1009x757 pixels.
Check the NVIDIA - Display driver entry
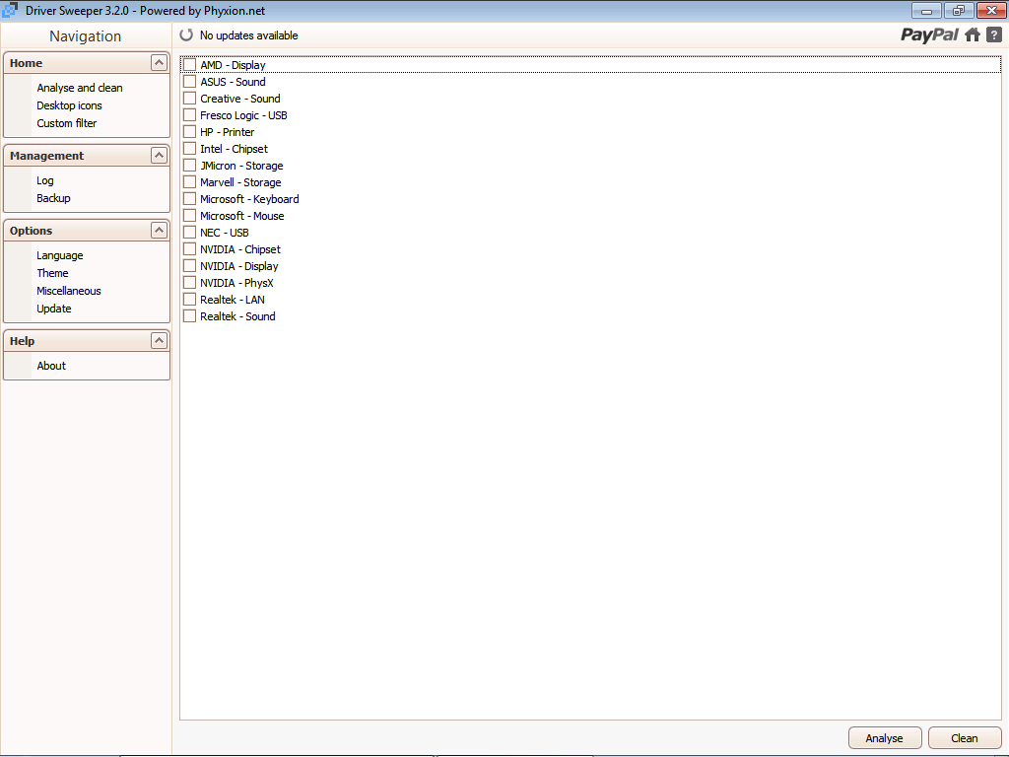(x=190, y=266)
